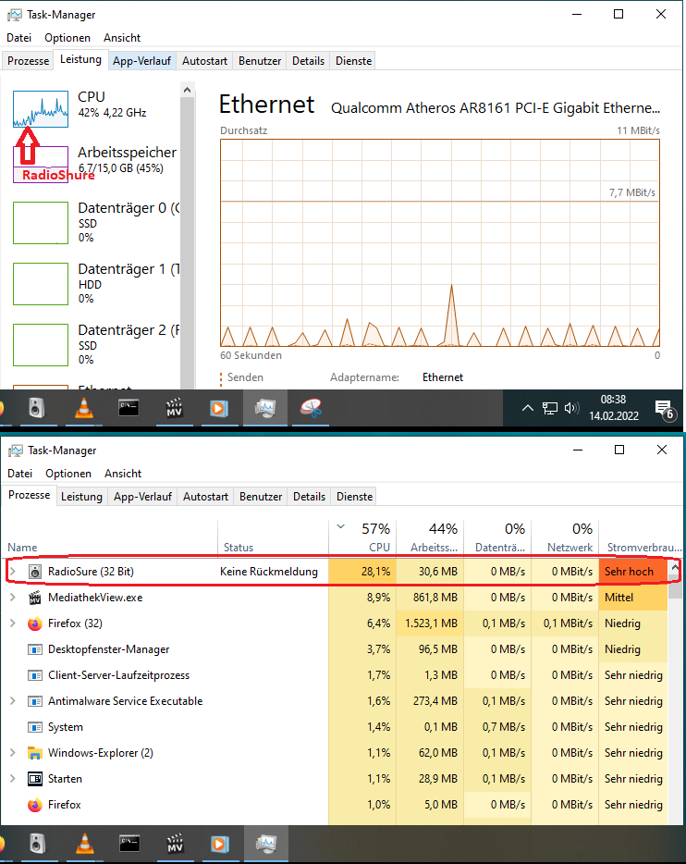Switch to the App-Verlauf tab in upper window
686x864 pixels.
tap(141, 61)
